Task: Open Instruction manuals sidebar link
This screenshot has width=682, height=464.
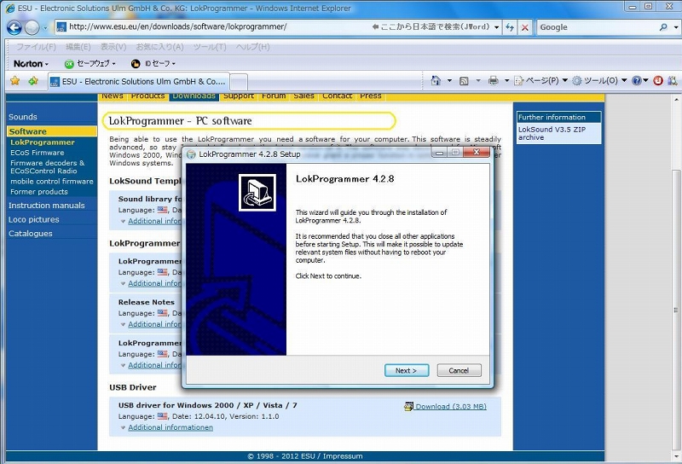Action: 47,206
